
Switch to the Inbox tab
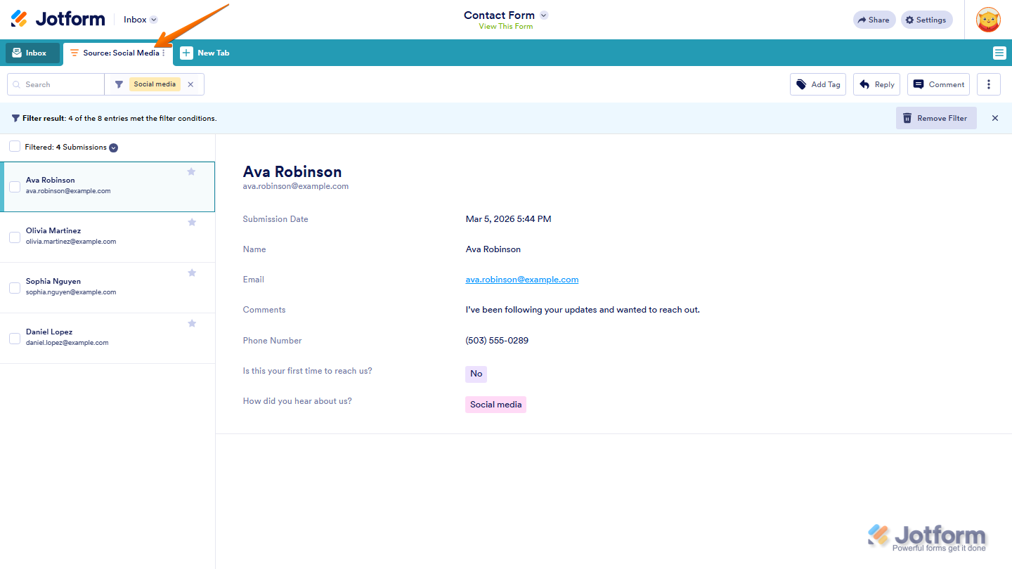click(x=32, y=52)
